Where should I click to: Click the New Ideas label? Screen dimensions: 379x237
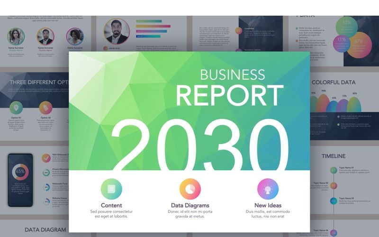[x=268, y=205]
